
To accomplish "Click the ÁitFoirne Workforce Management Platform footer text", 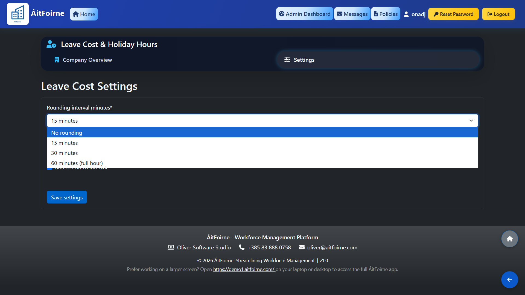I will [x=262, y=237].
